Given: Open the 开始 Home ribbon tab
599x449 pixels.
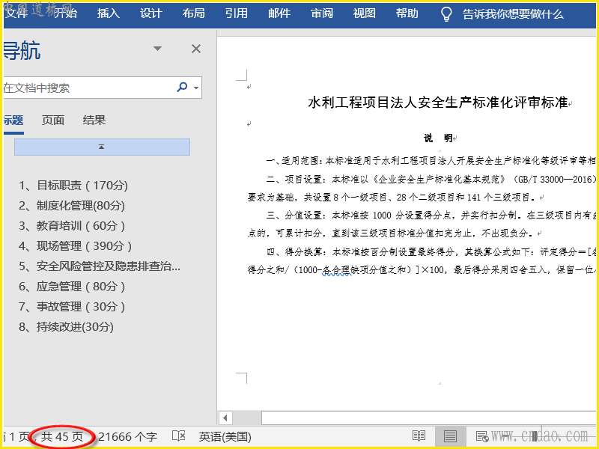Looking at the screenshot, I should click(x=65, y=13).
